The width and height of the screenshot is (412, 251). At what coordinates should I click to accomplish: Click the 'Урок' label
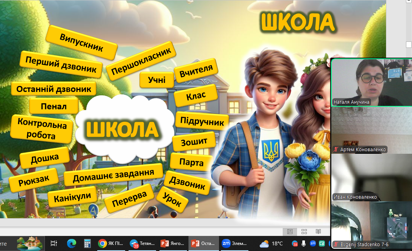click(172, 199)
